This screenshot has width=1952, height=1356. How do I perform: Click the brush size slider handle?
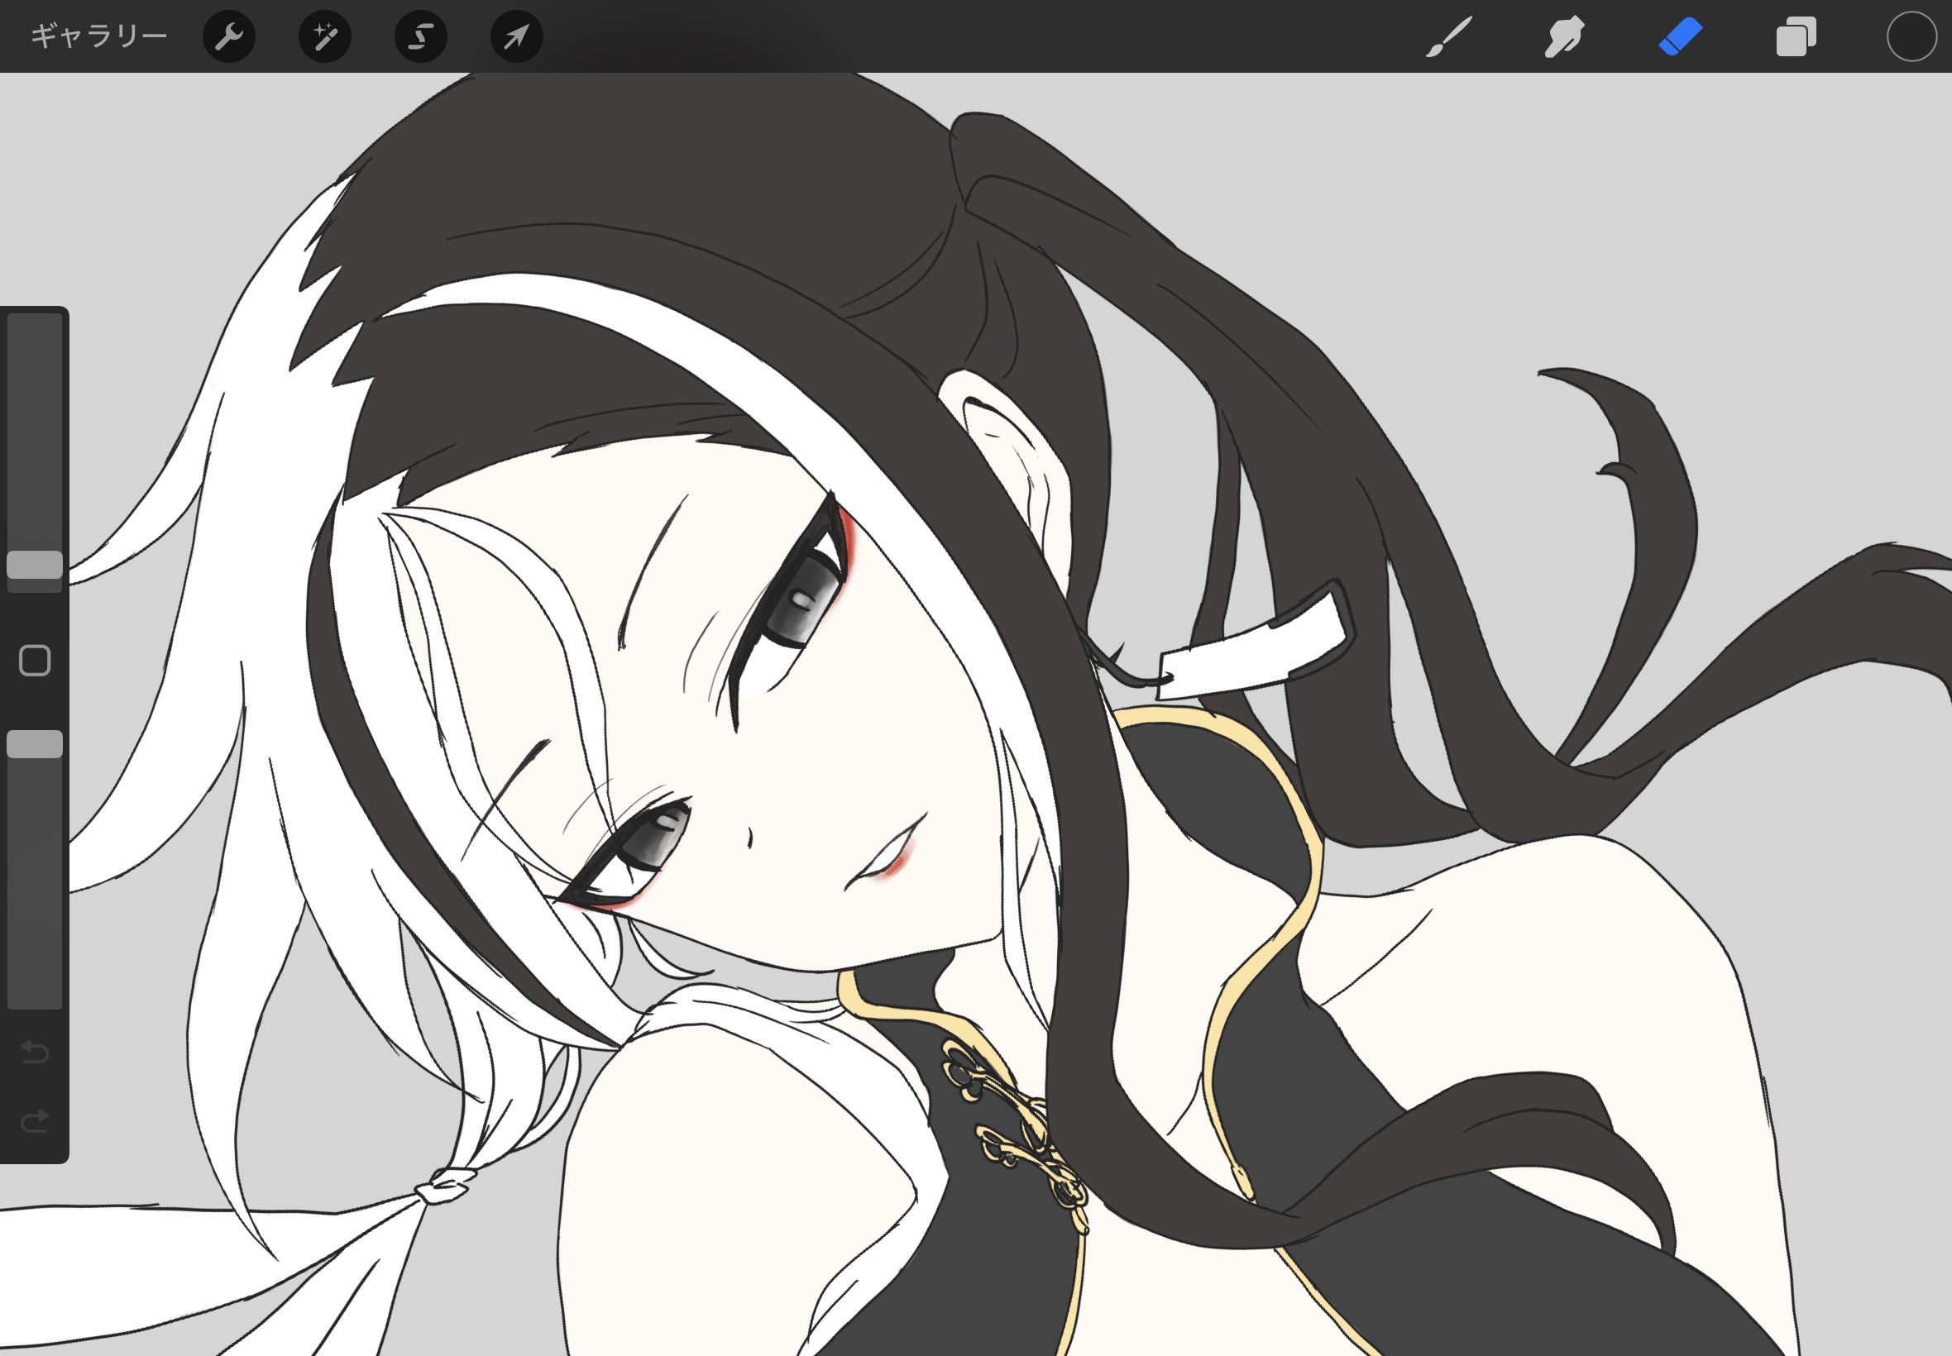point(35,564)
